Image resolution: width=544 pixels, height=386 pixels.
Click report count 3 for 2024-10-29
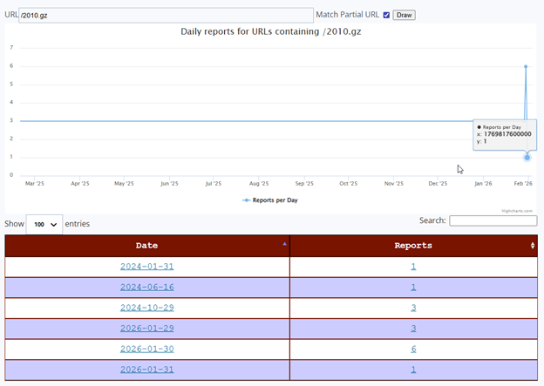pyautogui.click(x=413, y=308)
